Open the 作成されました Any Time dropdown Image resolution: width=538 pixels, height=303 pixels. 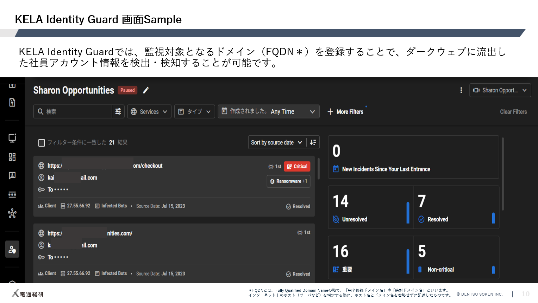[x=269, y=111]
